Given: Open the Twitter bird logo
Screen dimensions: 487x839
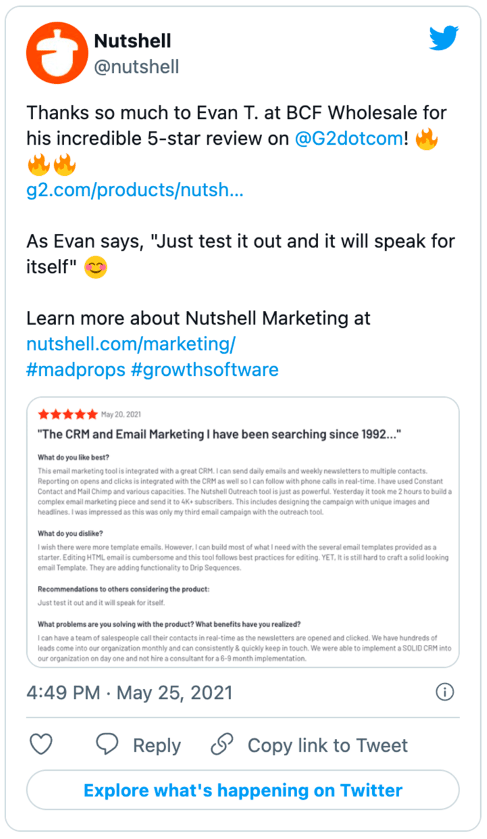Looking at the screenshot, I should tap(444, 38).
